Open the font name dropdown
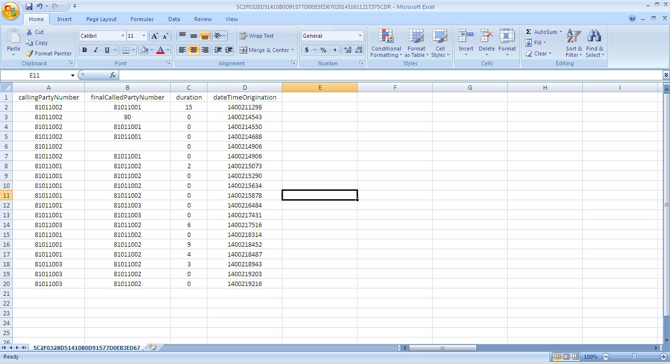This screenshot has width=670, height=364. click(123, 36)
